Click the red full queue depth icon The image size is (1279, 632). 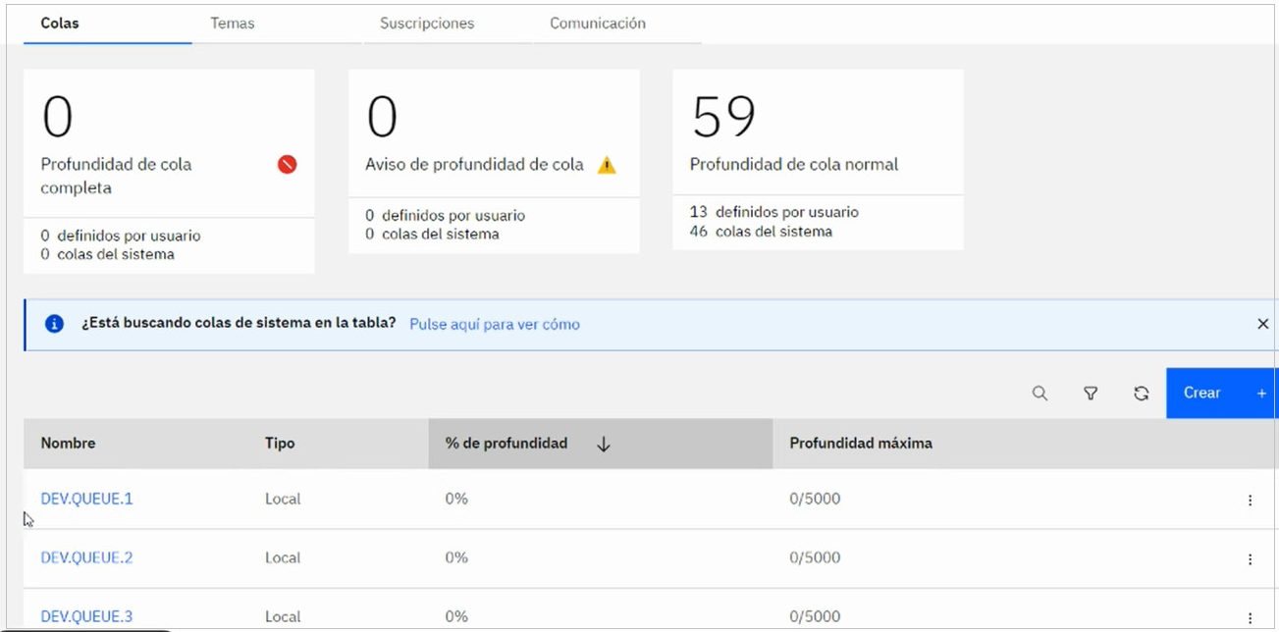click(287, 165)
